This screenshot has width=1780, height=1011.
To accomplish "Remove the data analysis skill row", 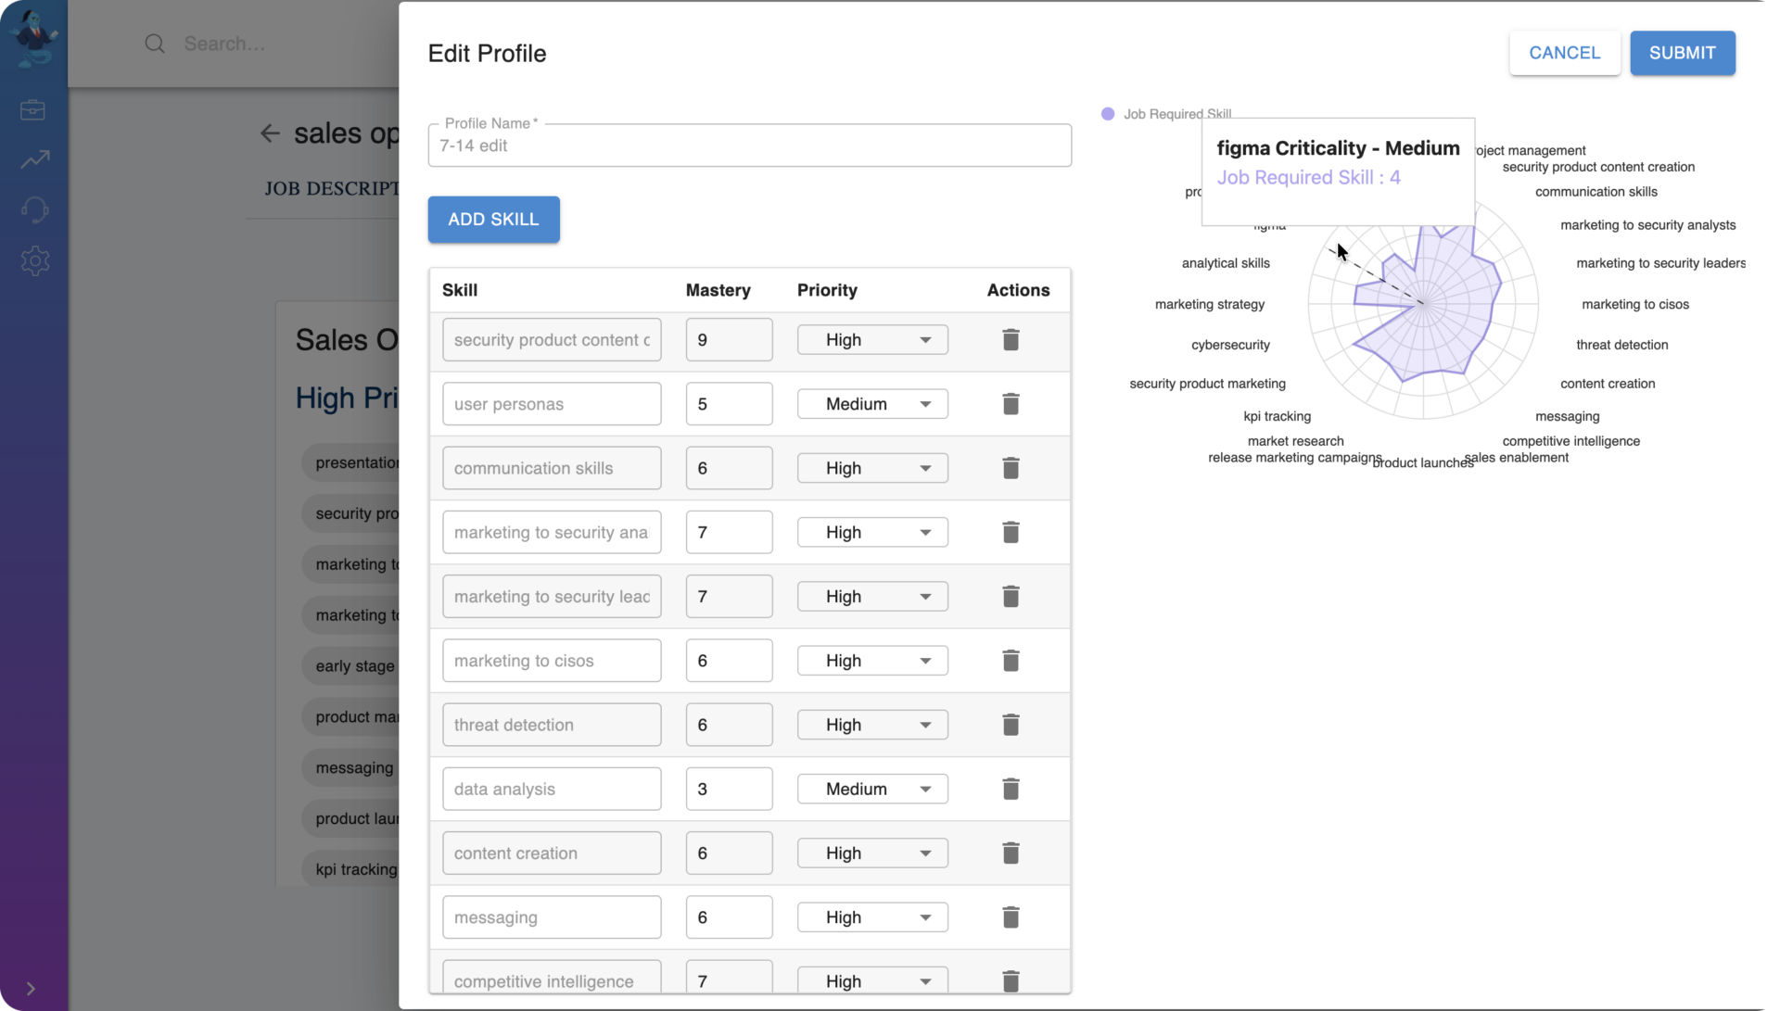I will [x=1011, y=789].
